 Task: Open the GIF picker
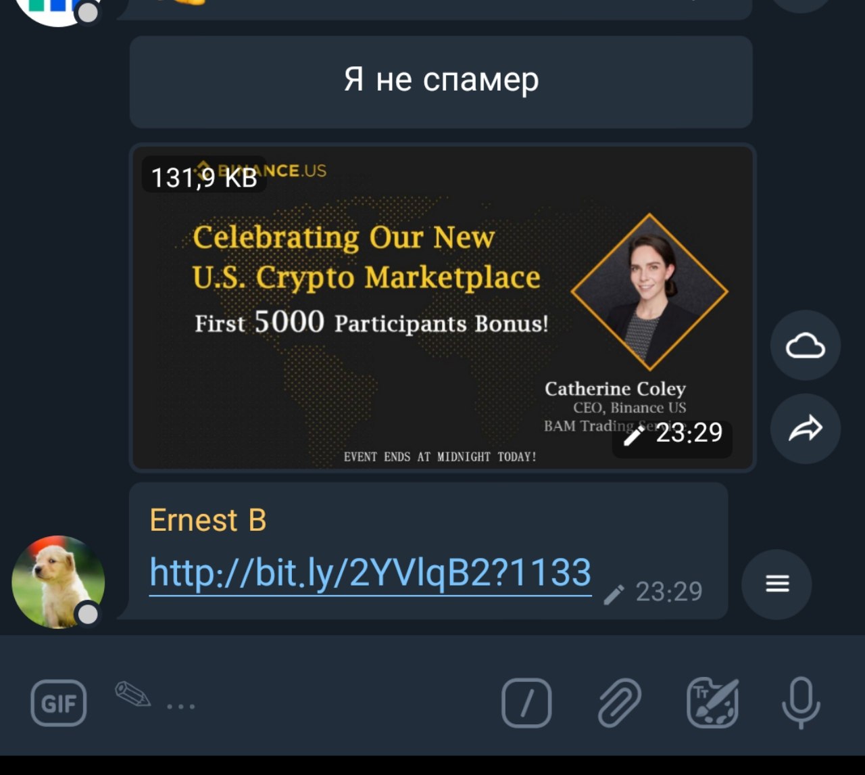pyautogui.click(x=59, y=703)
